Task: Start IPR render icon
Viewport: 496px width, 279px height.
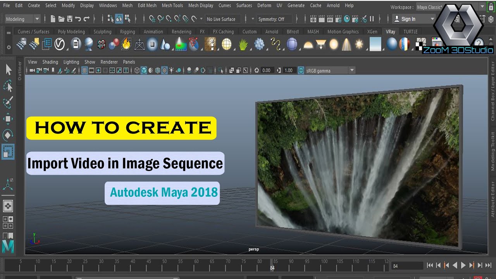Action: coord(330,19)
